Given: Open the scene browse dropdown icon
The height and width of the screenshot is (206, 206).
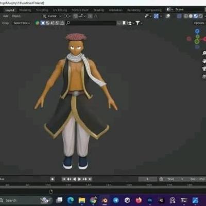Looking at the screenshot, I should tap(170, 9).
